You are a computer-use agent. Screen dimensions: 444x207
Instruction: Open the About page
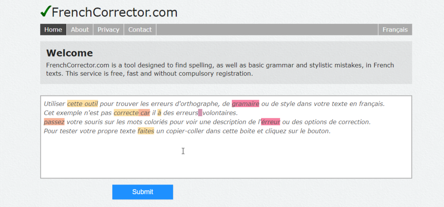pos(79,29)
